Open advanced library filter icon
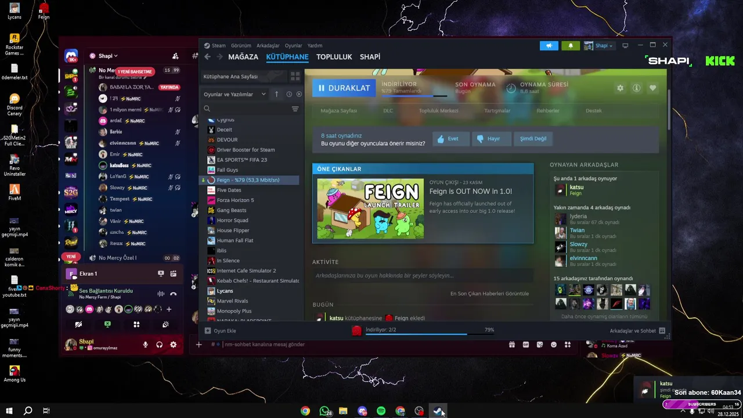 (295, 109)
